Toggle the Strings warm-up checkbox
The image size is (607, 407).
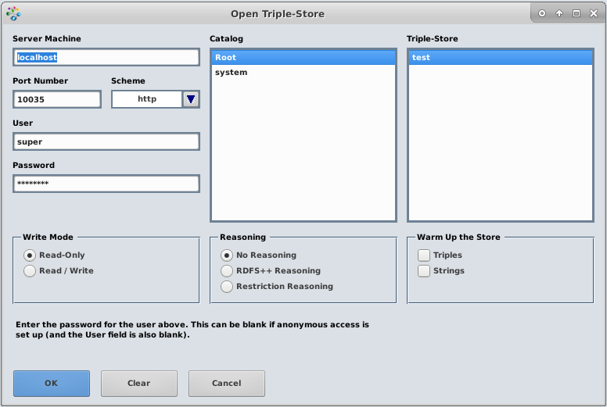(424, 271)
